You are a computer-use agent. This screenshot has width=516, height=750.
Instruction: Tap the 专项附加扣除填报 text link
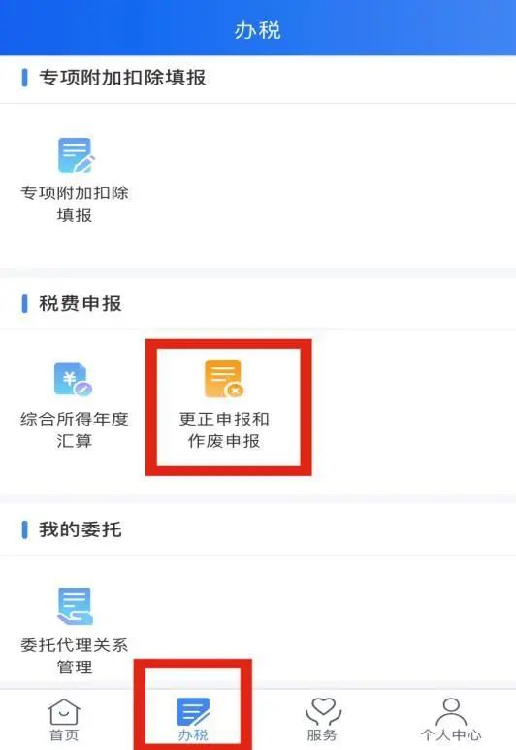tap(75, 204)
